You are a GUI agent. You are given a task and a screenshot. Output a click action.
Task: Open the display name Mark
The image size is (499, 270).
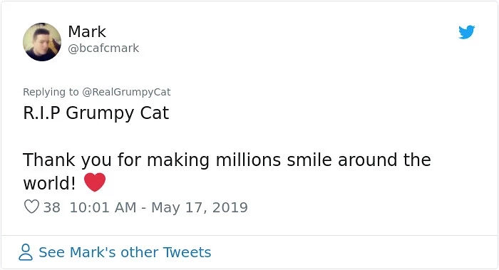87,32
